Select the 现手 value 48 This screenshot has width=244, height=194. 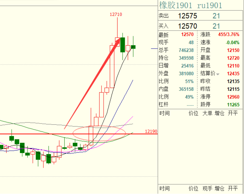click(x=191, y=42)
